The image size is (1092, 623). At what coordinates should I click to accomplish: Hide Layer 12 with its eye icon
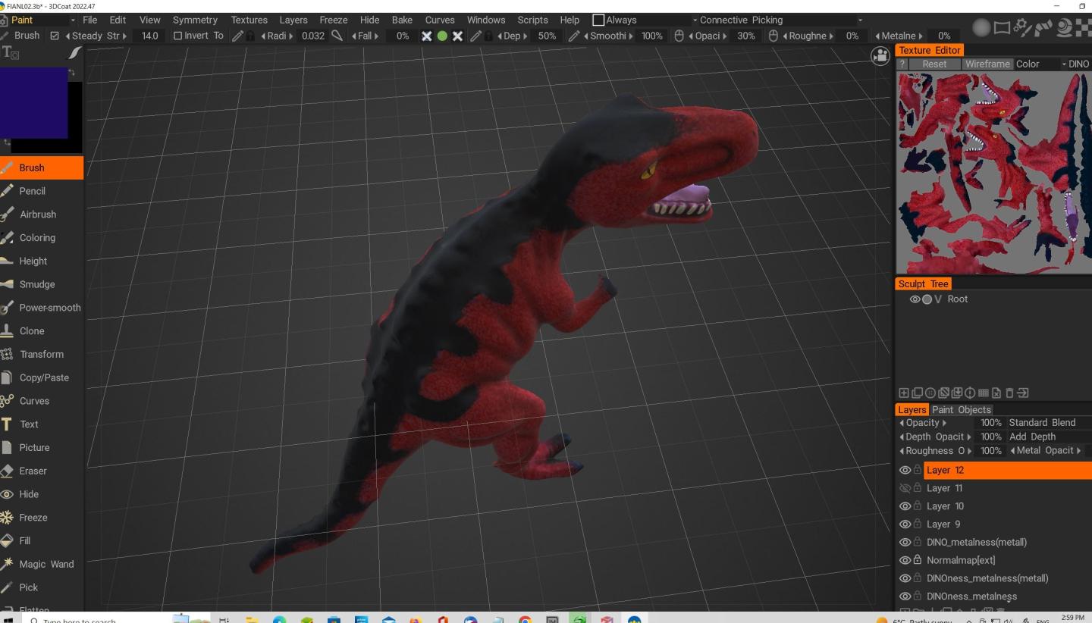click(x=905, y=470)
